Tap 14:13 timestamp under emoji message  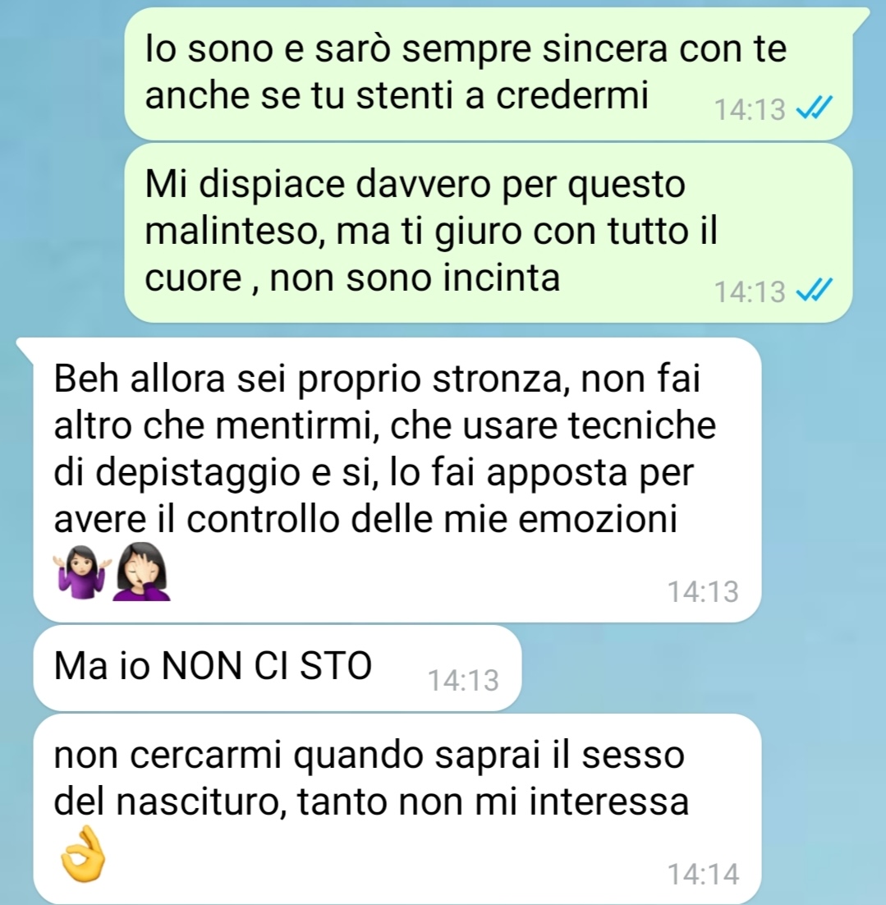tap(703, 592)
